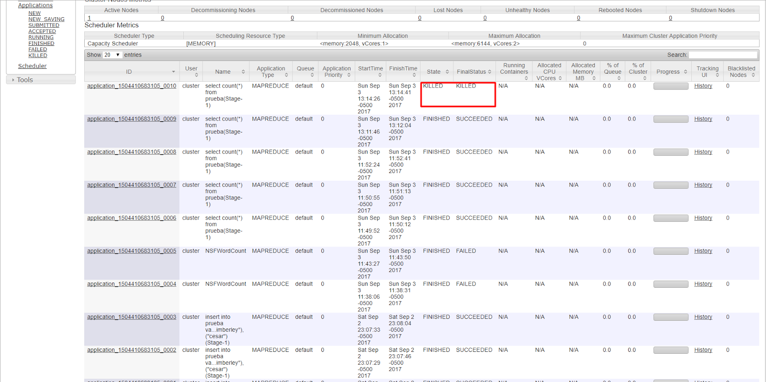The width and height of the screenshot is (766, 382).
Task: Open application_1504410683105_0003 details
Action: coord(132,317)
